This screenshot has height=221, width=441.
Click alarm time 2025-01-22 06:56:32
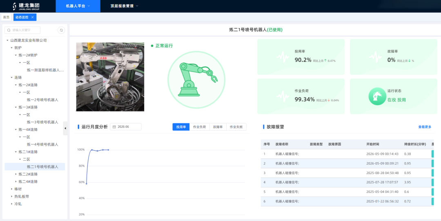(383, 201)
